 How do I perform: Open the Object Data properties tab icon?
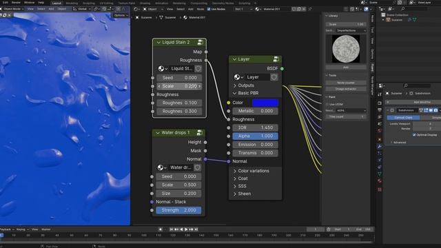click(x=380, y=174)
